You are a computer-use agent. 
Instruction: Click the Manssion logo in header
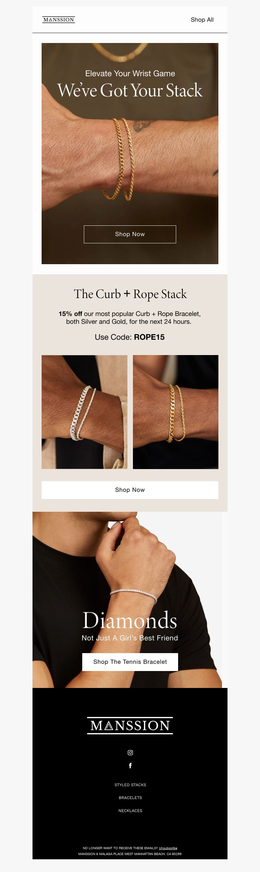point(59,20)
